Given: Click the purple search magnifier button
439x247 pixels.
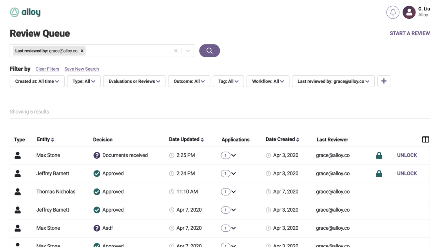Looking at the screenshot, I should click(209, 51).
